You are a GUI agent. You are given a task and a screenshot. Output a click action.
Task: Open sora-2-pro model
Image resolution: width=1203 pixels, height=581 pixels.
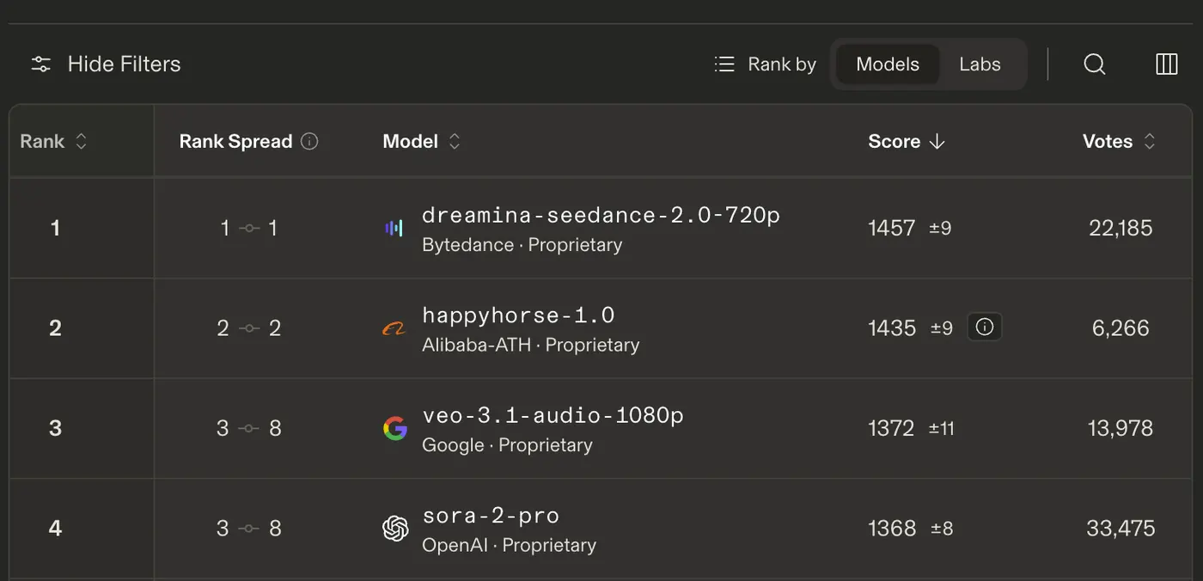tap(491, 516)
